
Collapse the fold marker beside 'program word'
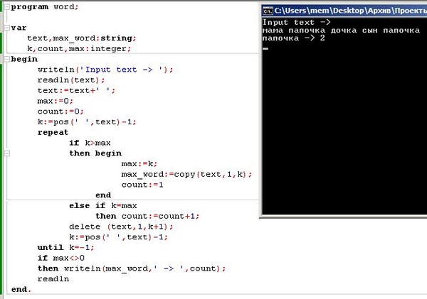[x=5, y=6]
